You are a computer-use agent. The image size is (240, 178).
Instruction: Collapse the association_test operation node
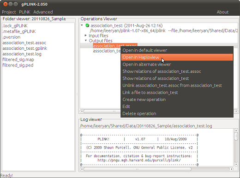[82, 25]
